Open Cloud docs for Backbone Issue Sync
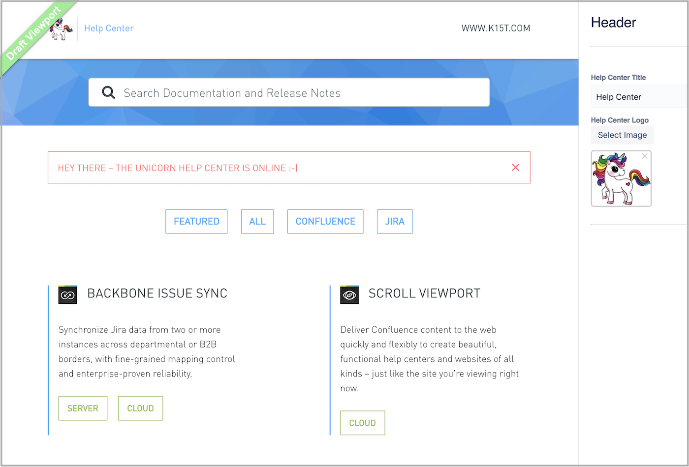The image size is (689, 467). (140, 409)
